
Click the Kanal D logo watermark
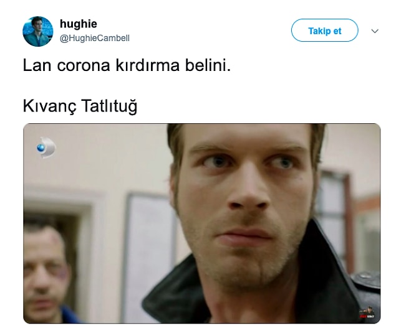coord(46,148)
